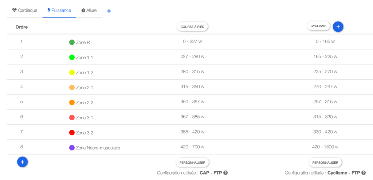Click the CYCLISME button
The width and height of the screenshot is (373, 180).
point(318,26)
